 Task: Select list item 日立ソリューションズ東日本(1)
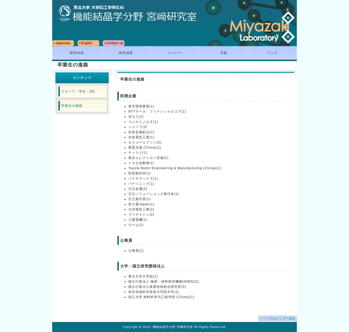click(154, 194)
